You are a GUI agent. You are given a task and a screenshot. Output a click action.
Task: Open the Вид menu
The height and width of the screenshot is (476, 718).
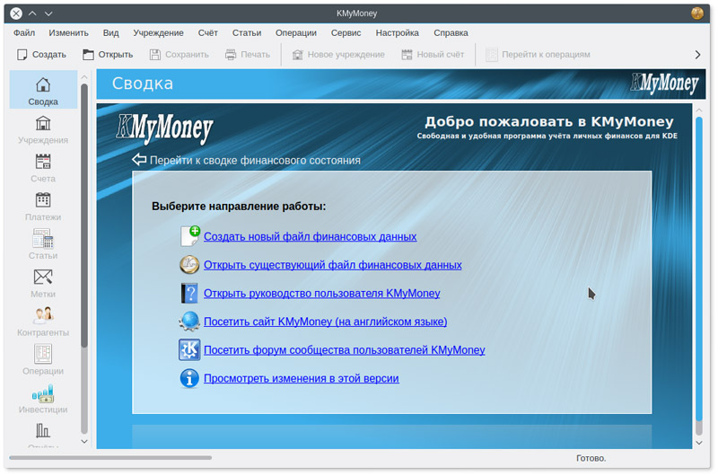(x=110, y=33)
